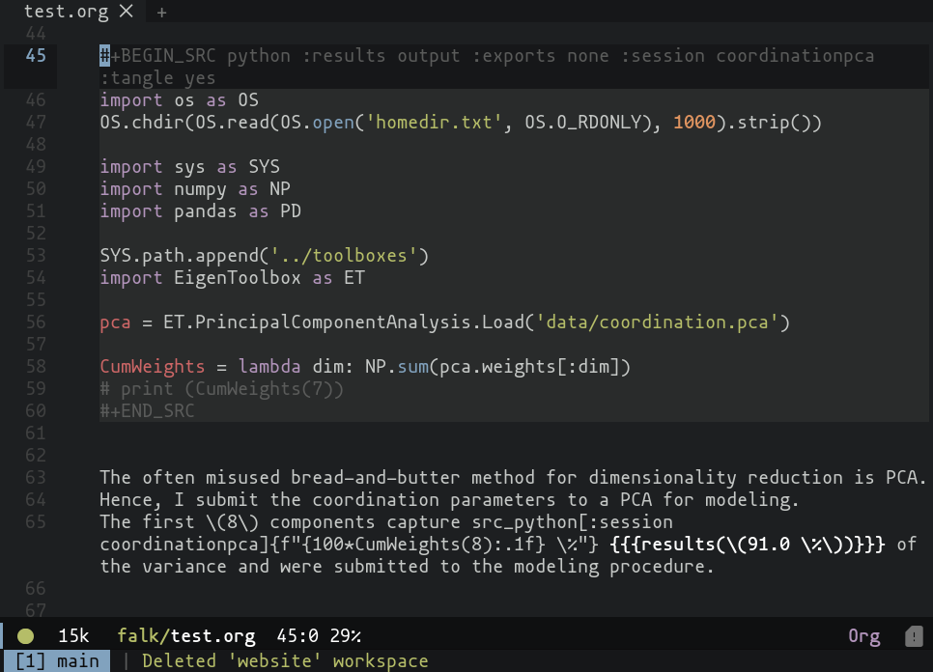Click the "Deleted 'website' workspace" message
933x672 pixels.
[284, 661]
